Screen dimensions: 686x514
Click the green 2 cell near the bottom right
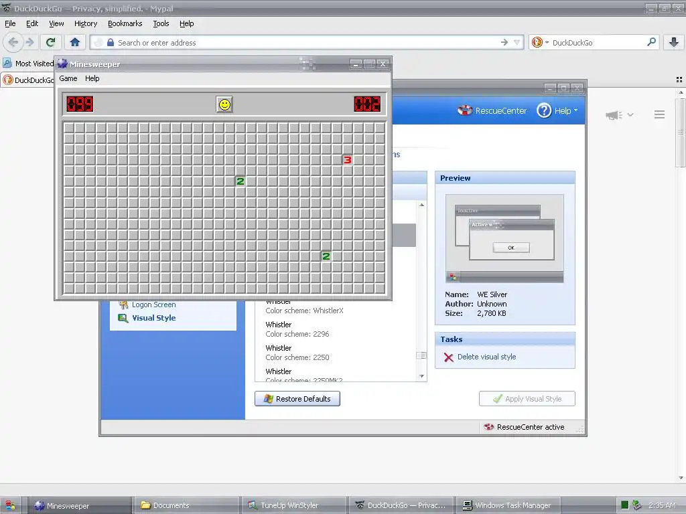(326, 256)
